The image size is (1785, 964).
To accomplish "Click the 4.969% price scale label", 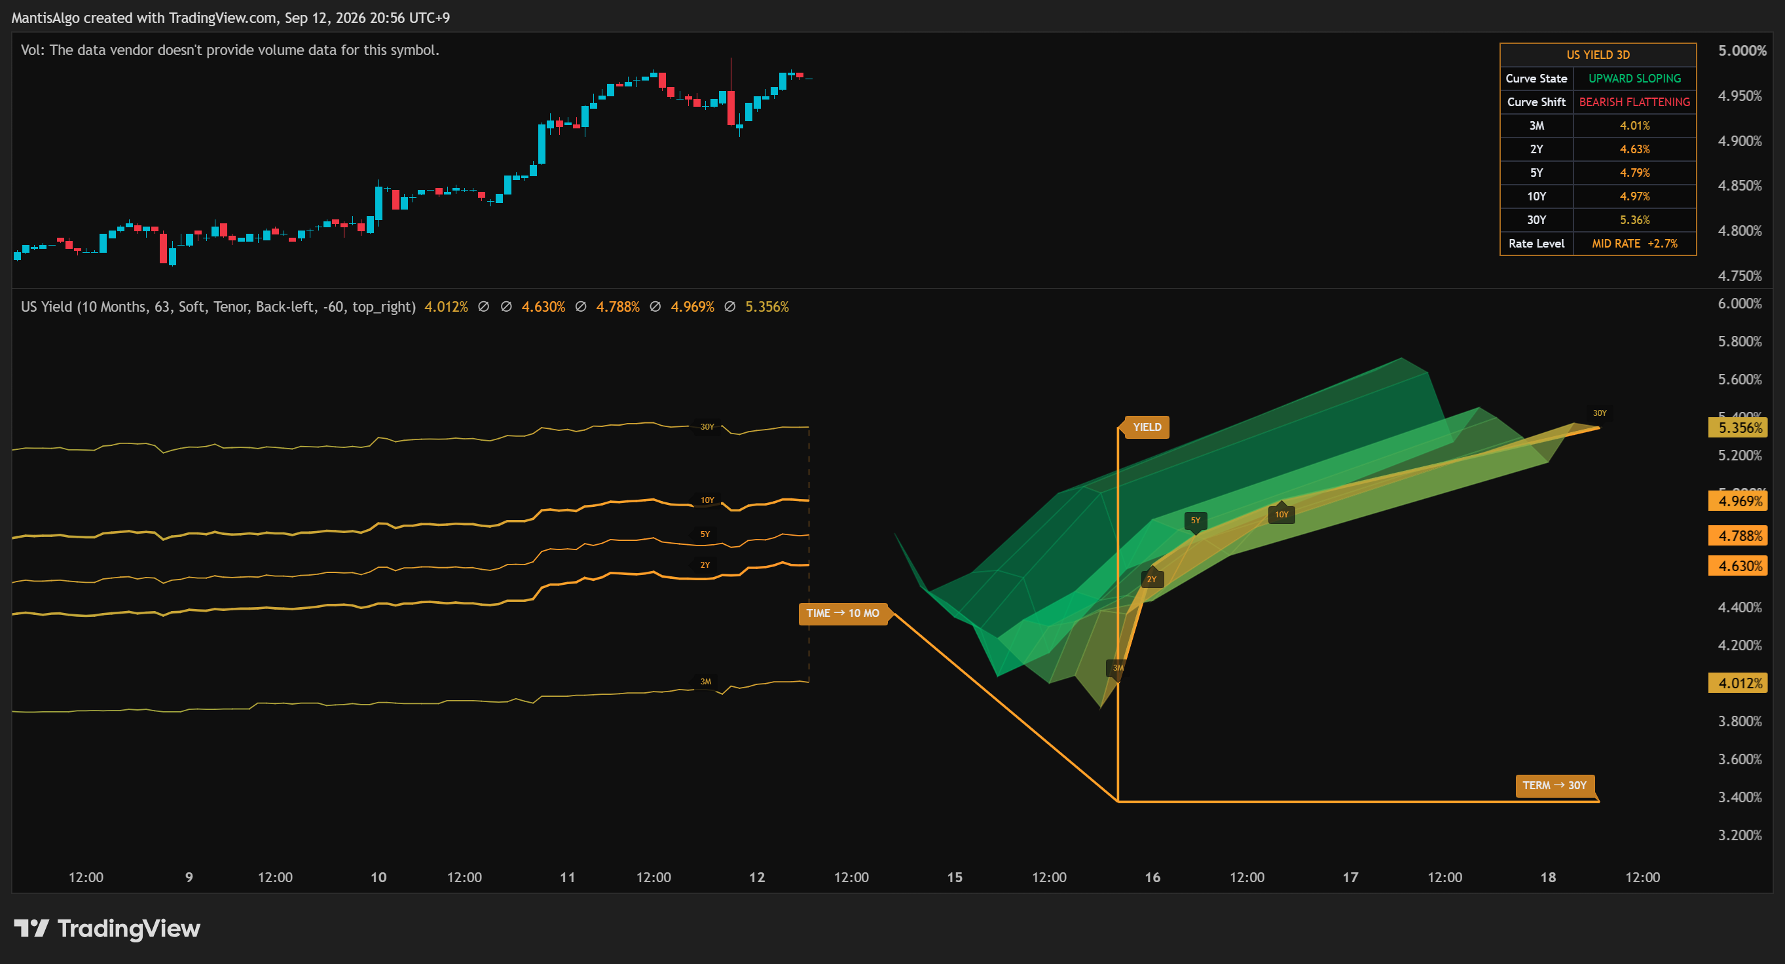I will click(1738, 501).
